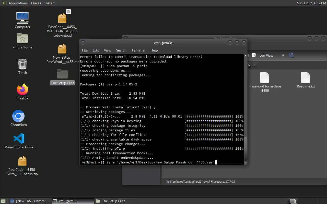Screen dimensions: 327x204
Task: Open the Applications panel menu
Action: pyautogui.click(x=18, y=3)
